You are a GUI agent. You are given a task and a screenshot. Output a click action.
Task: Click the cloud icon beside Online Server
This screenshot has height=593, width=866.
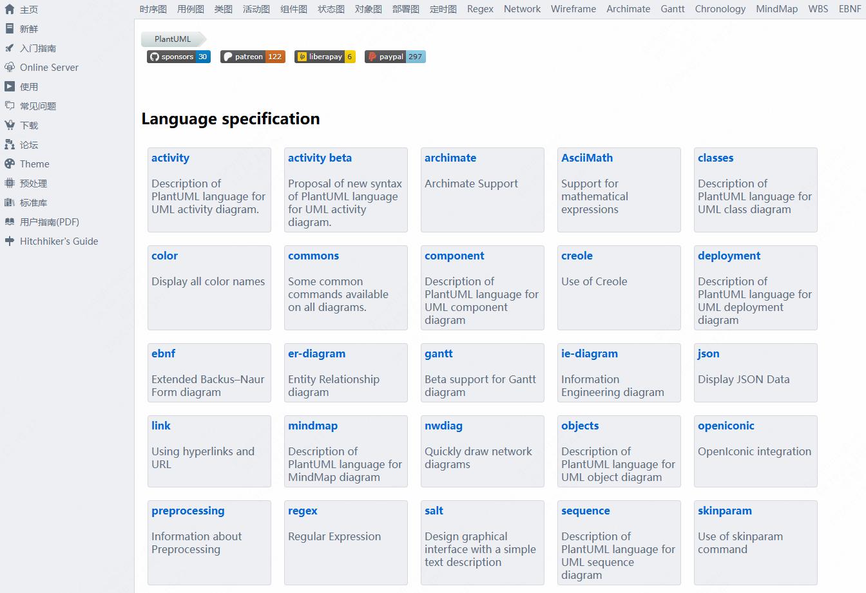tap(10, 68)
